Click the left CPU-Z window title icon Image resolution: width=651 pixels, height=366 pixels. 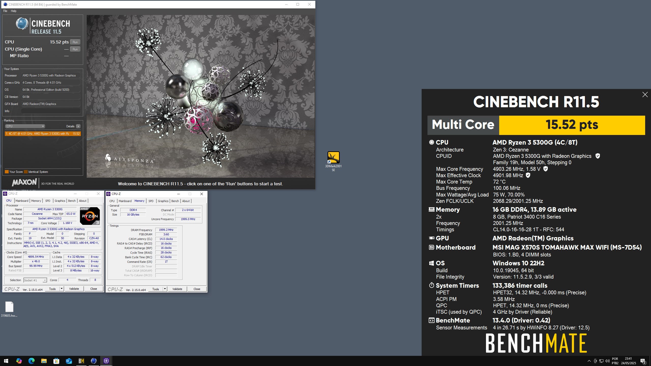coord(5,194)
